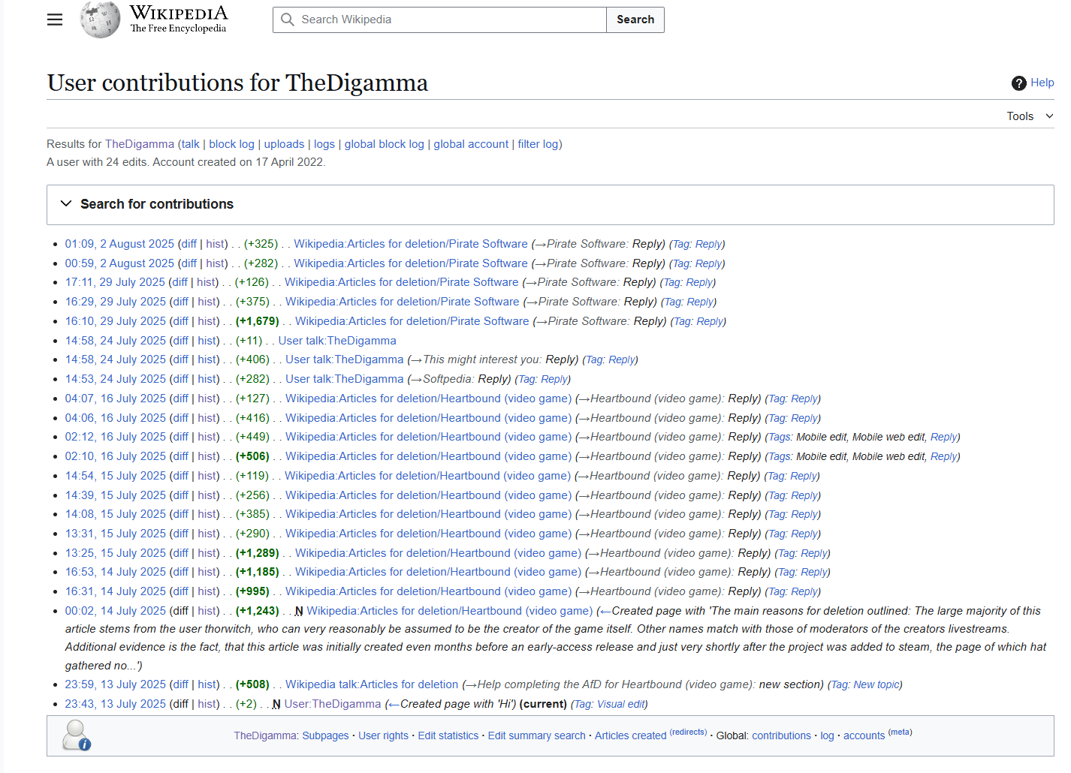
Task: Click the search magnifier icon
Action: (288, 20)
